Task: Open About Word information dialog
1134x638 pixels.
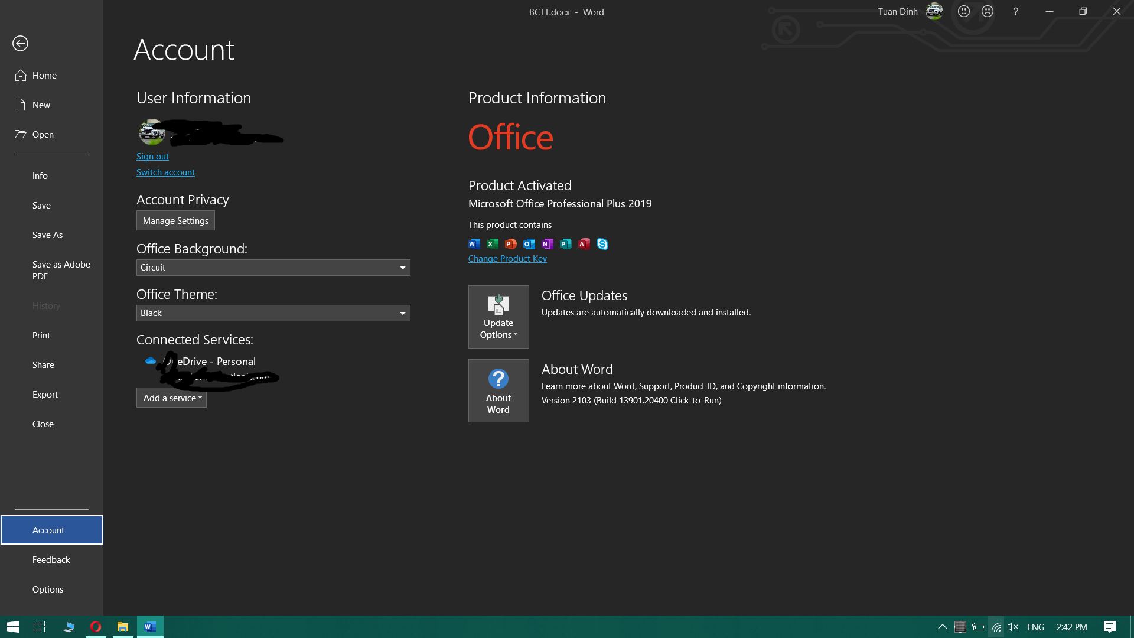Action: click(498, 390)
